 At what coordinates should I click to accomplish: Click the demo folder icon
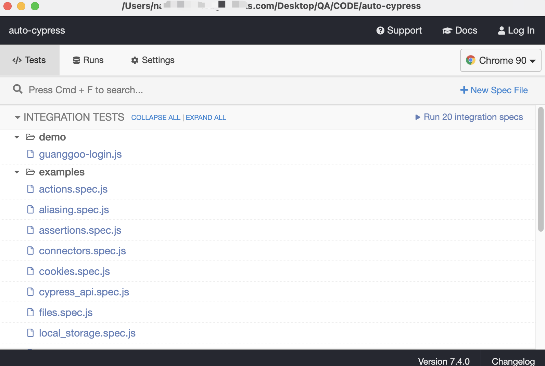pyautogui.click(x=30, y=137)
